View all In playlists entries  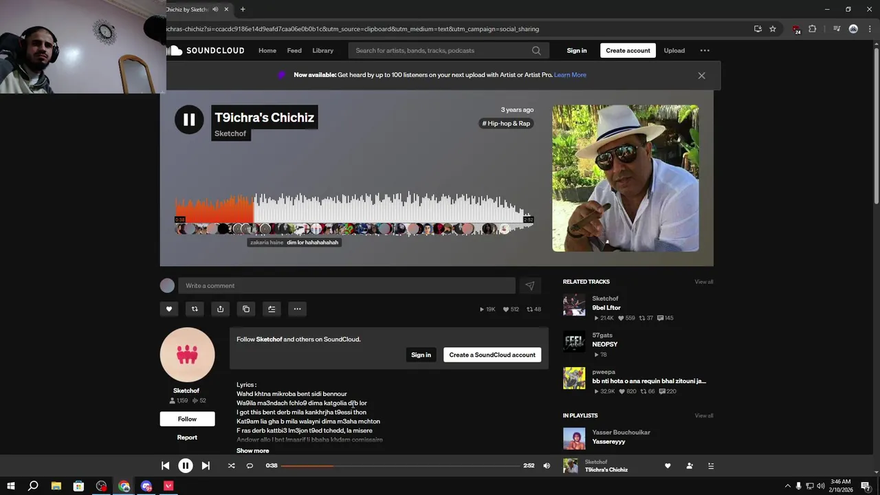(703, 415)
